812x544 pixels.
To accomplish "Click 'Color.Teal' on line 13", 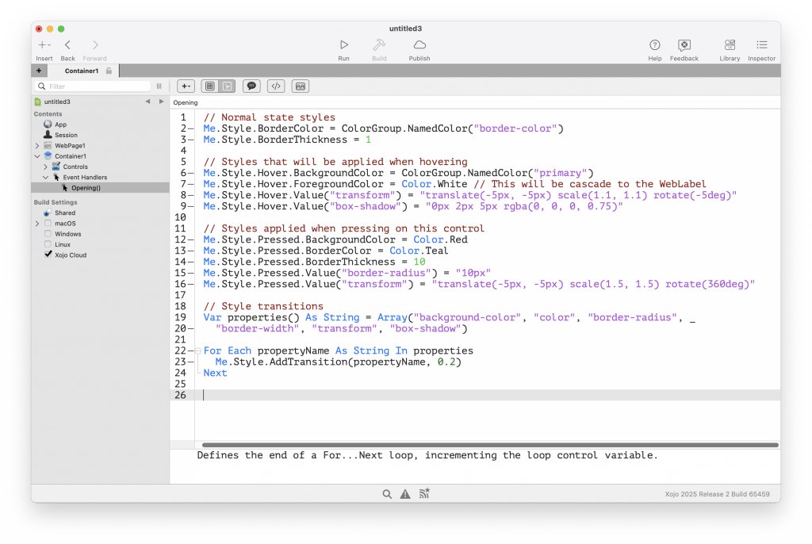I will point(419,251).
